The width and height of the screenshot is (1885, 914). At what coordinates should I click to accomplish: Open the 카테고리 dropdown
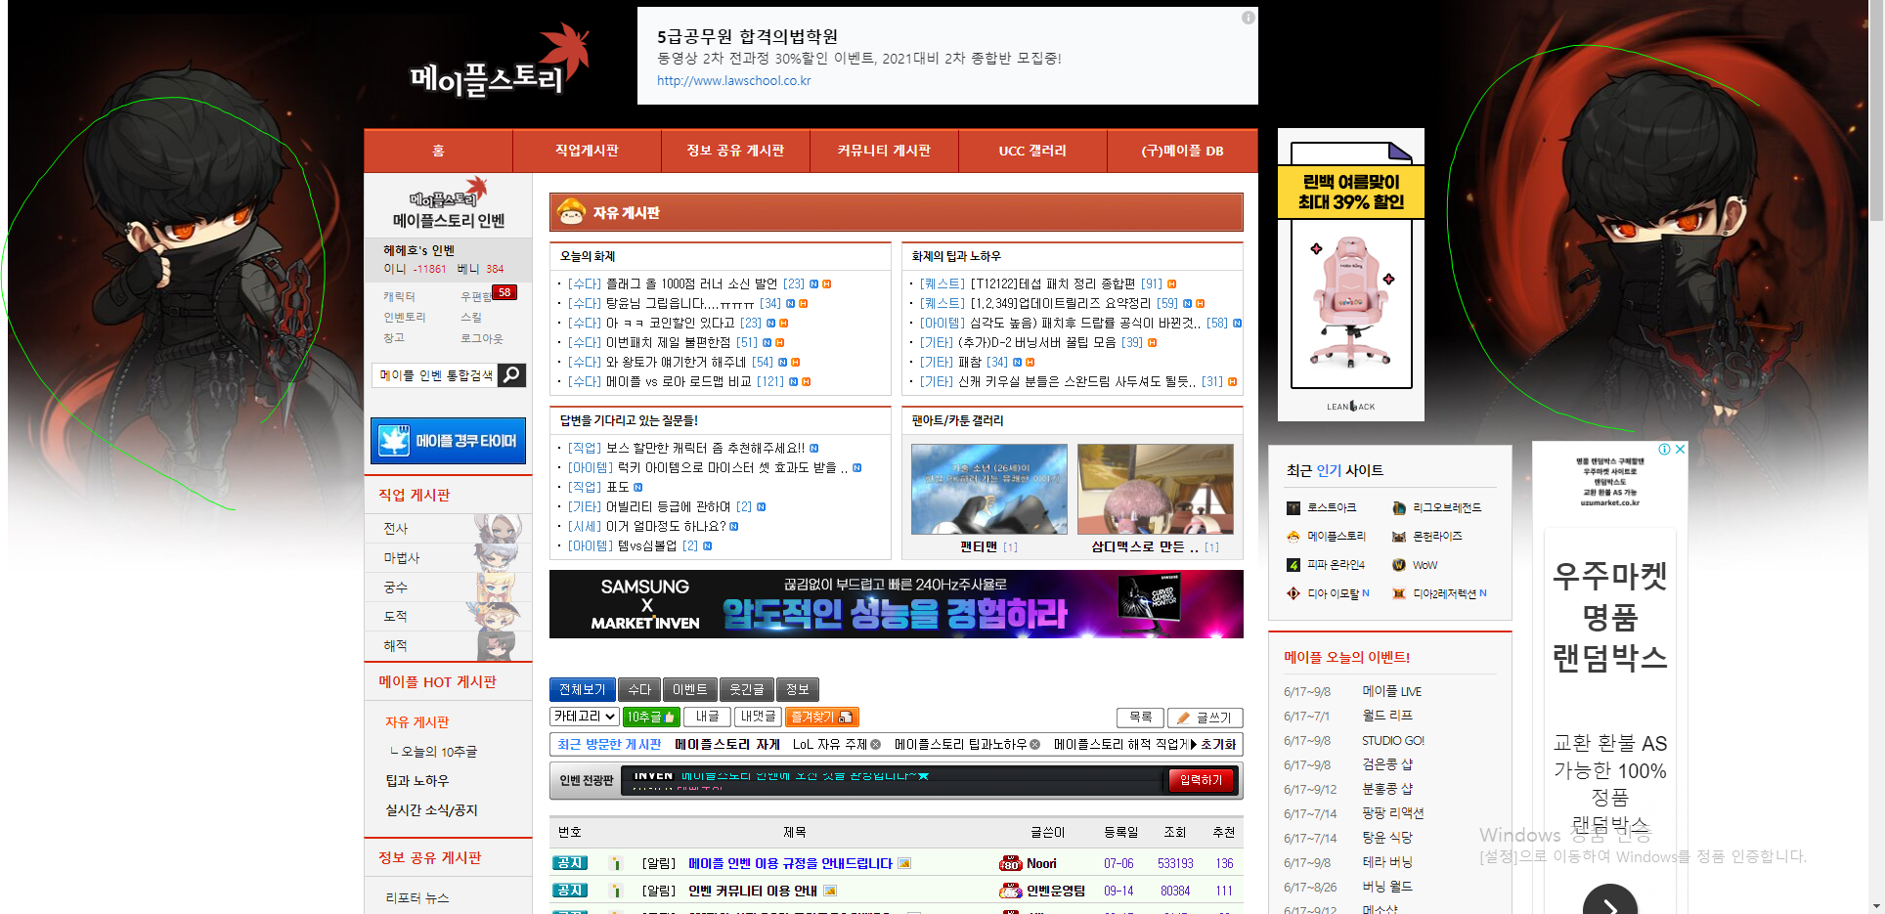585,718
